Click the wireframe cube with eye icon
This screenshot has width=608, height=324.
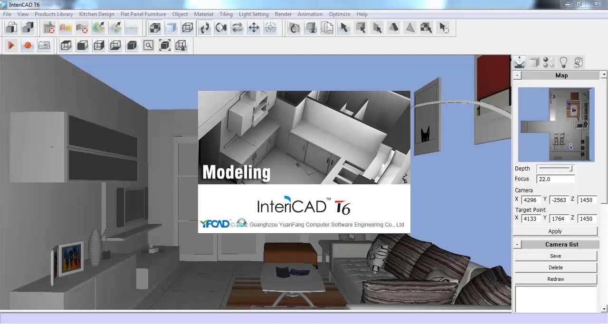point(181,46)
